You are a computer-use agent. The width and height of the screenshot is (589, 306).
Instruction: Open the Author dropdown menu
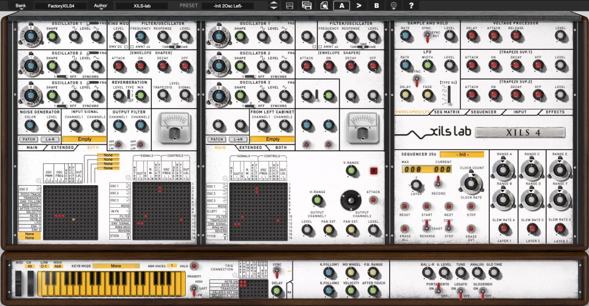pos(100,5)
